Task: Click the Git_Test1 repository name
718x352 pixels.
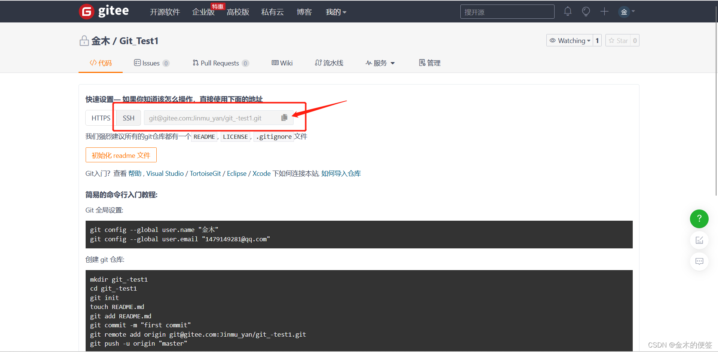Action: pos(139,41)
